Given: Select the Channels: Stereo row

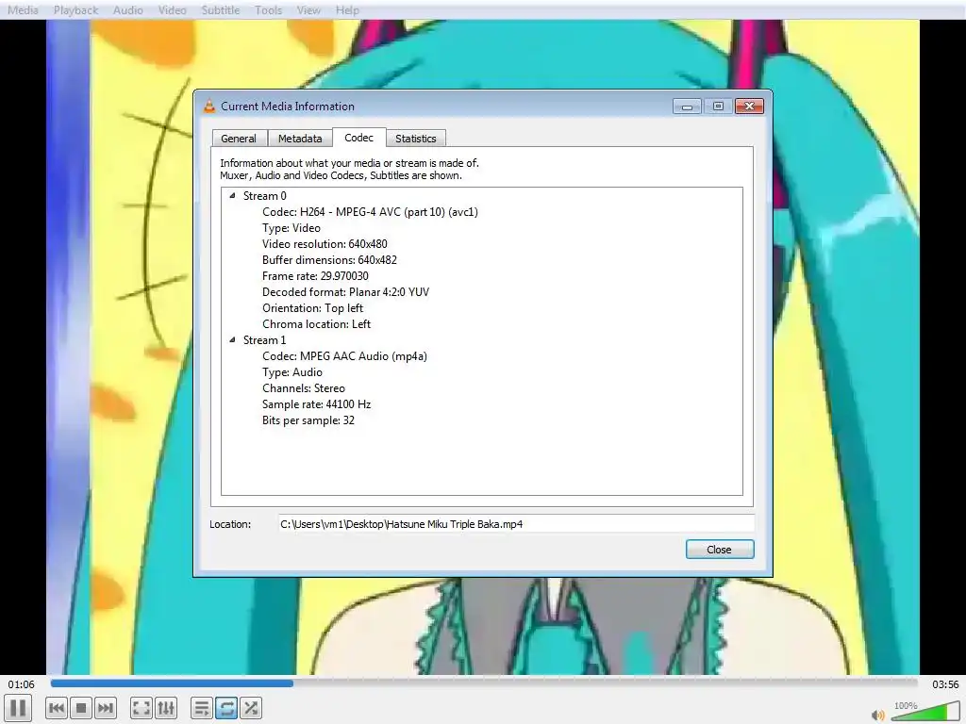Looking at the screenshot, I should coord(304,387).
